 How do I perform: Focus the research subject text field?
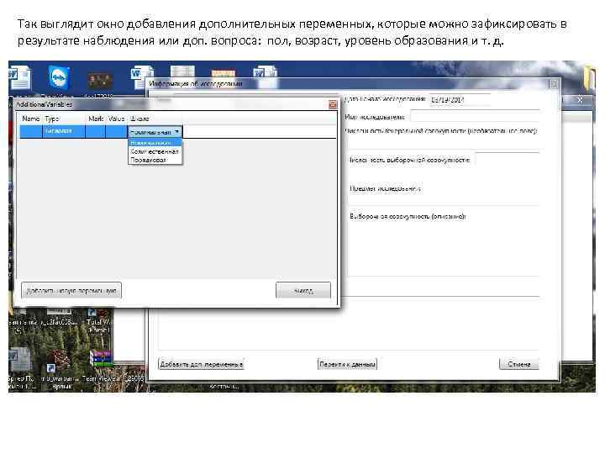pos(444,198)
